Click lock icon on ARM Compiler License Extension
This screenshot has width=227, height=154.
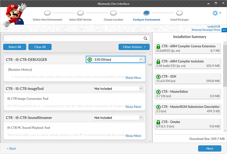(158, 46)
